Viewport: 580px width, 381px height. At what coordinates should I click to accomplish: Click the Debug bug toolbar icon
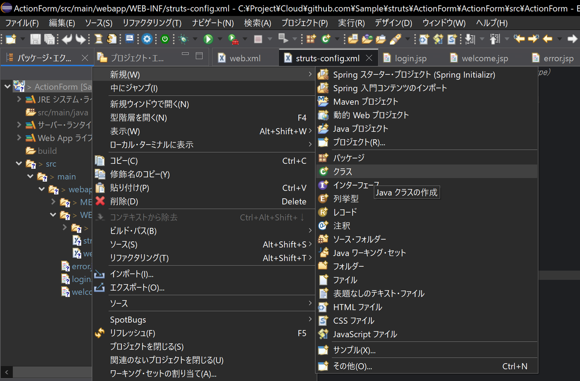183,39
